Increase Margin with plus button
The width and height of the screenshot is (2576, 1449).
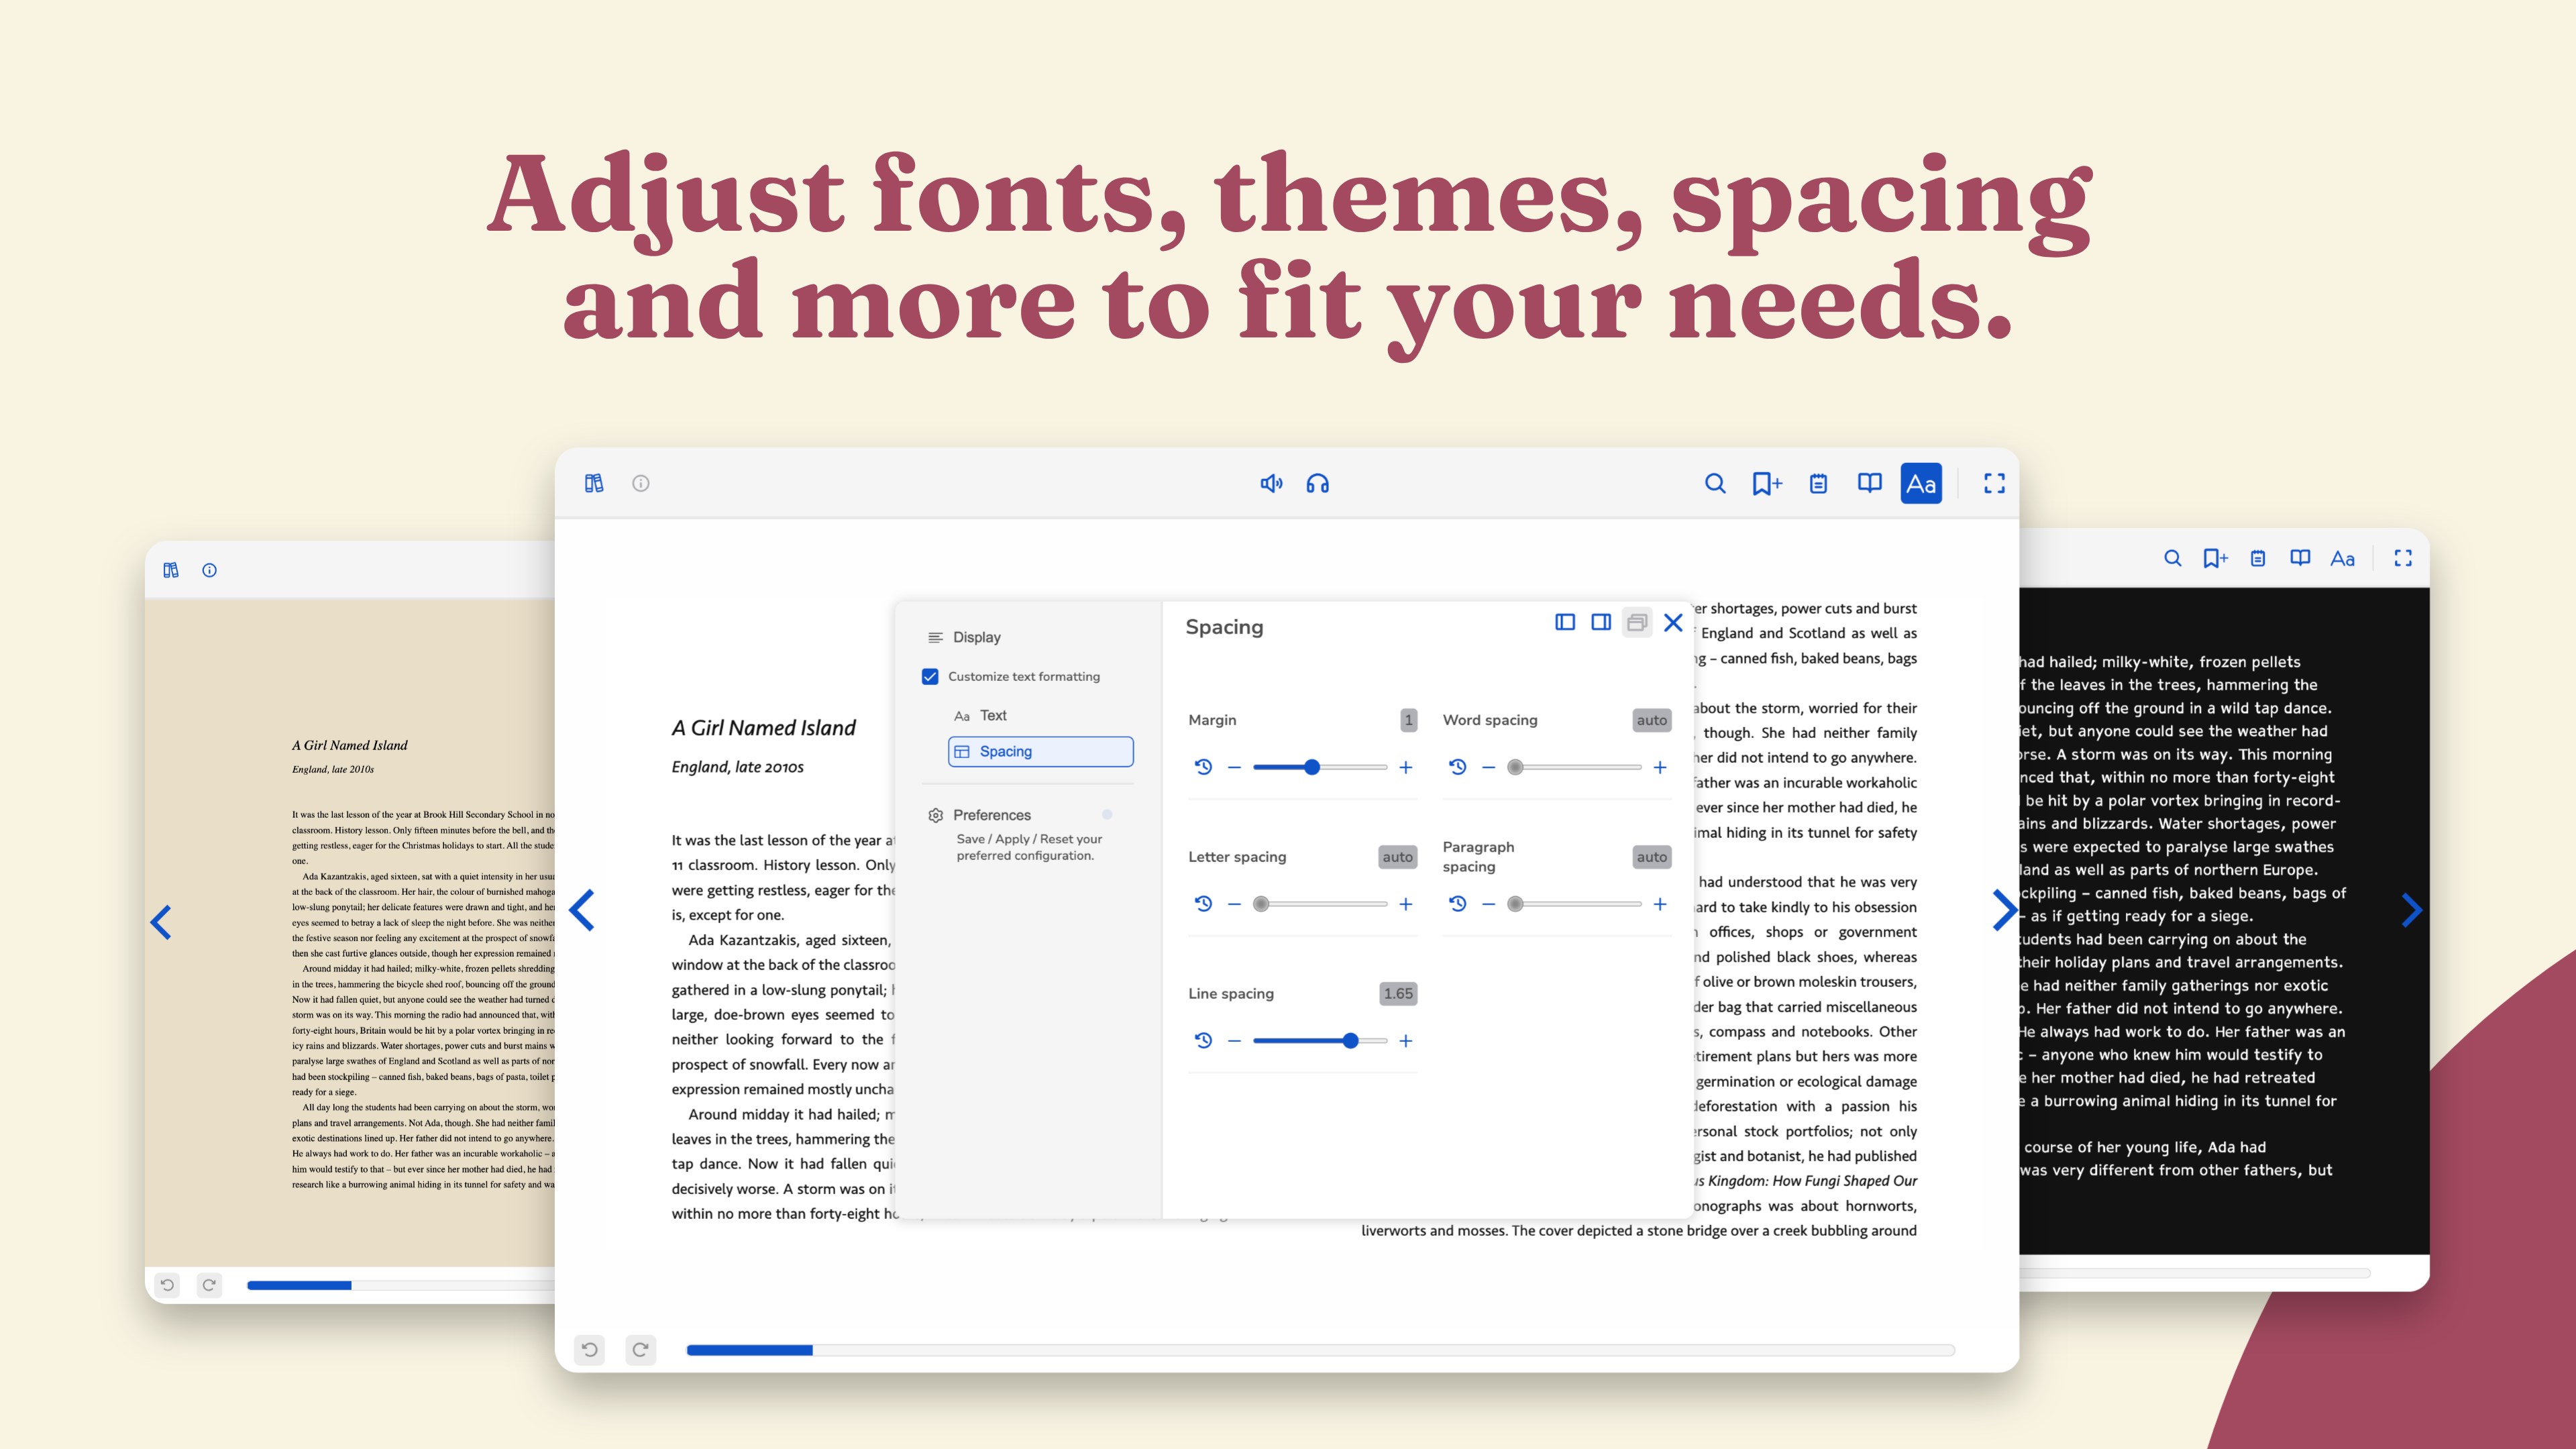click(x=1406, y=767)
